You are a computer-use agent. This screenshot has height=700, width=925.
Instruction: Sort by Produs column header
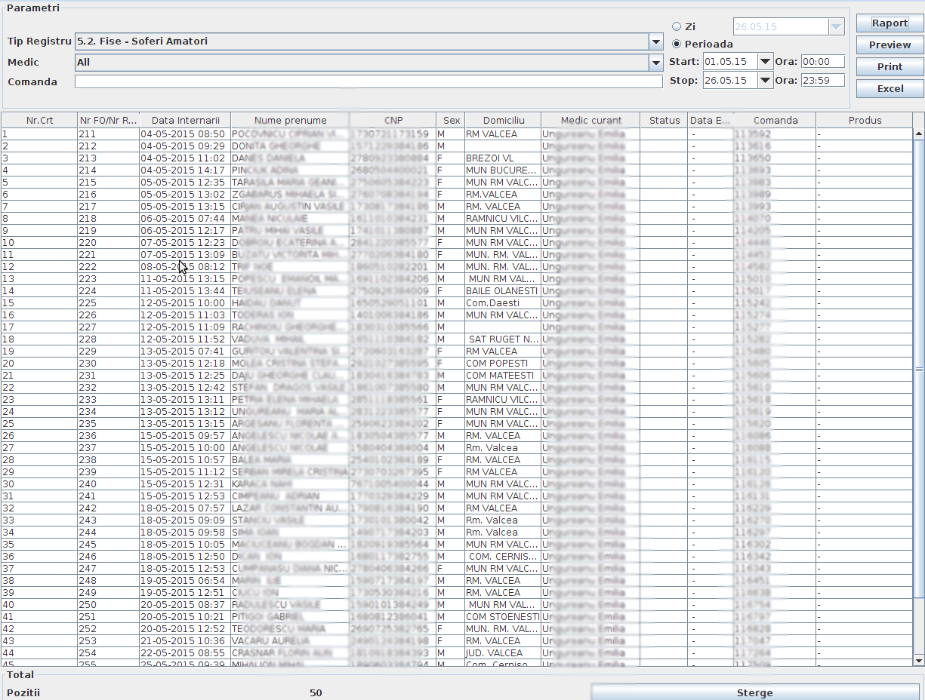pos(865,120)
